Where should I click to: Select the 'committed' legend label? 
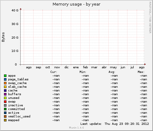[16, 109]
